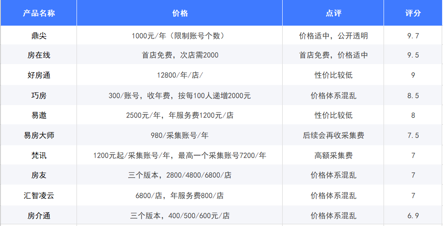Select the score 8.5

413,96
